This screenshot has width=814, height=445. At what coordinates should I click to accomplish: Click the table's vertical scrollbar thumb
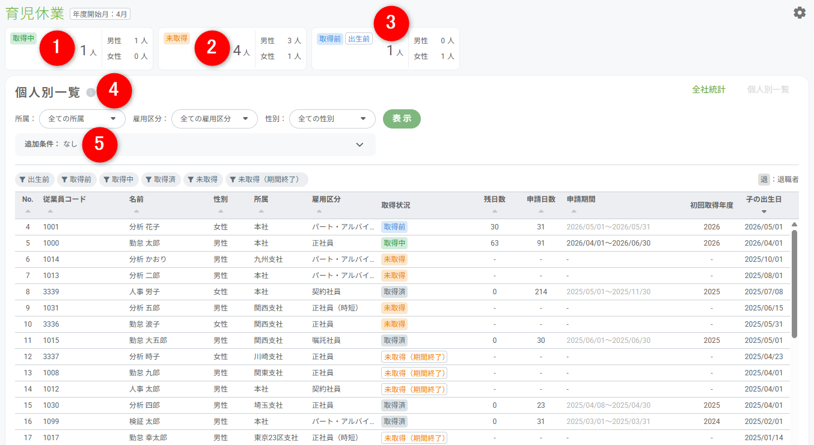click(x=795, y=283)
